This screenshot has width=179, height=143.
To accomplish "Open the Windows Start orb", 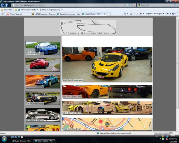I will click(x=4, y=139).
